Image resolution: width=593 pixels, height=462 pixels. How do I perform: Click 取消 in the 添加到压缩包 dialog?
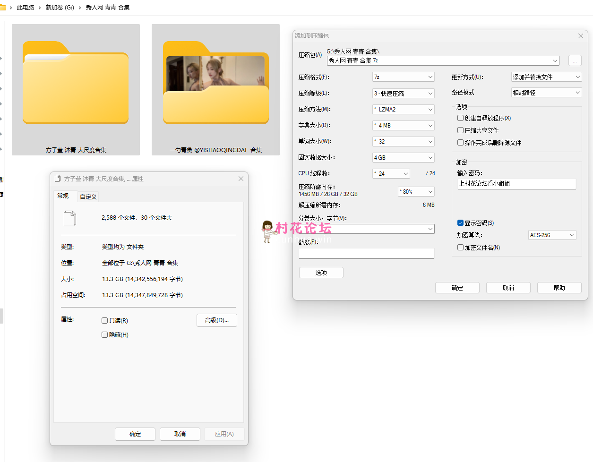click(x=508, y=288)
